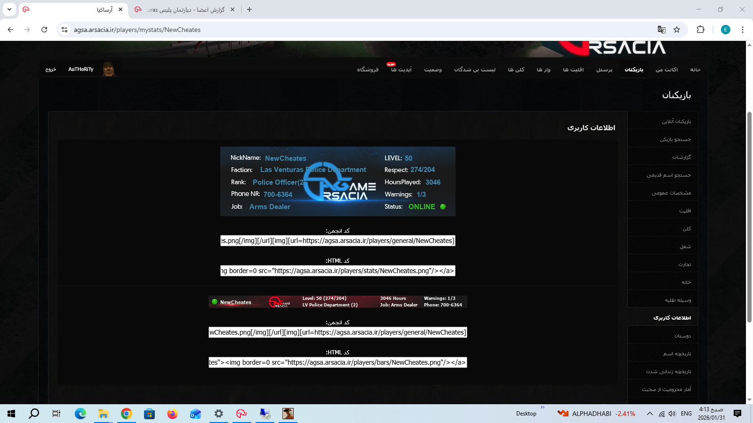The width and height of the screenshot is (753, 423).
Task: Select the اکانت من navigation item
Action: click(x=666, y=70)
